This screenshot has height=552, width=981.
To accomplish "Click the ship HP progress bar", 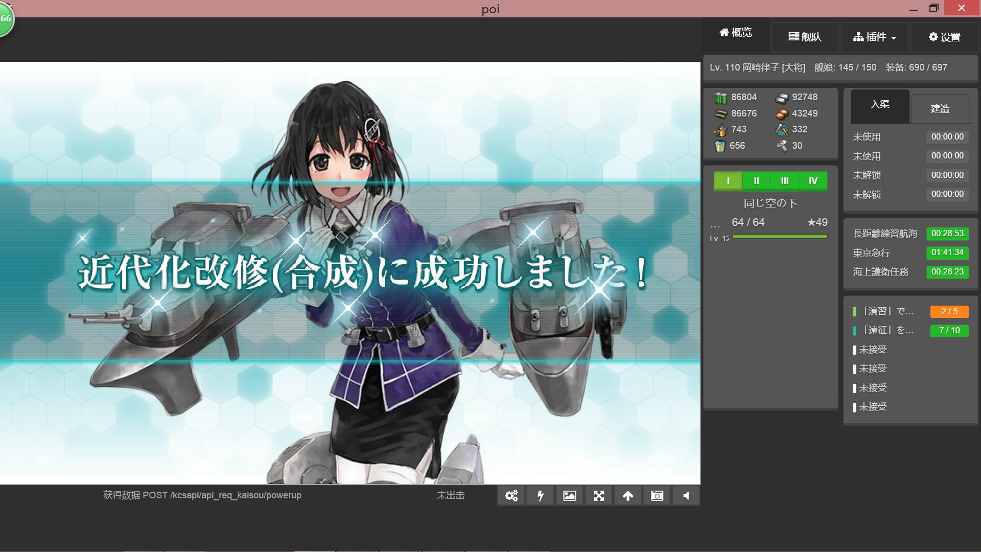I will [x=779, y=237].
